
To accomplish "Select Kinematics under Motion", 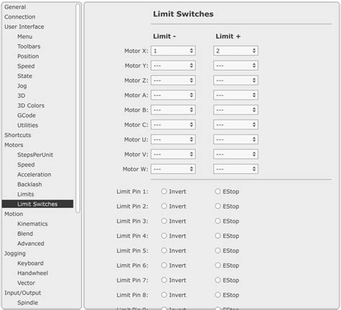I will pyautogui.click(x=32, y=223).
